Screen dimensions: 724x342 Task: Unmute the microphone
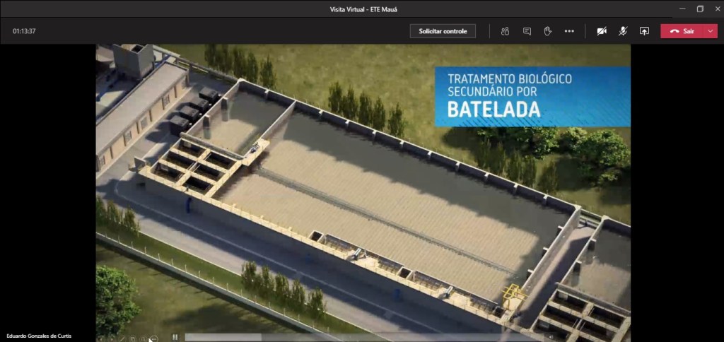tap(623, 31)
